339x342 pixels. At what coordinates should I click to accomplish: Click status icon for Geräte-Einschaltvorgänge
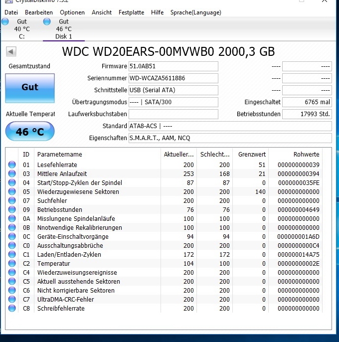[x=12, y=236]
